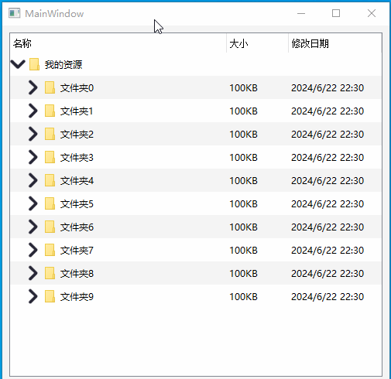Click the folder icon of 我的资源

pos(34,64)
